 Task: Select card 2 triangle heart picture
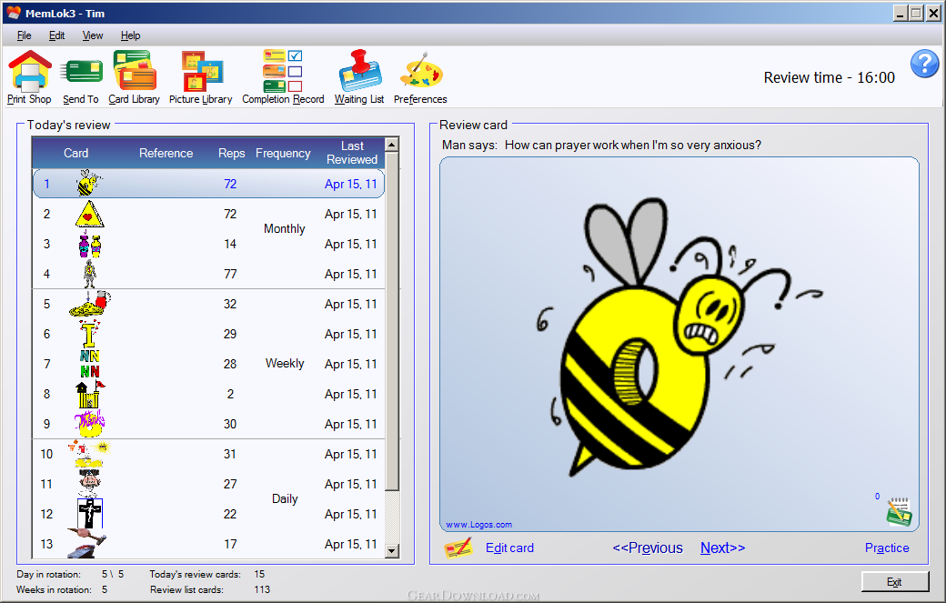click(89, 214)
